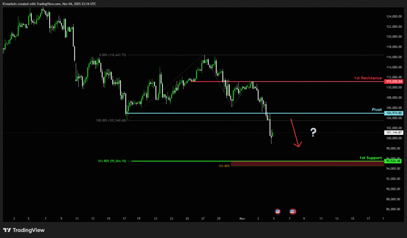Click the dark red support zone rectangle
Viewport: 407px width, 238px height.
pyautogui.click(x=306, y=163)
